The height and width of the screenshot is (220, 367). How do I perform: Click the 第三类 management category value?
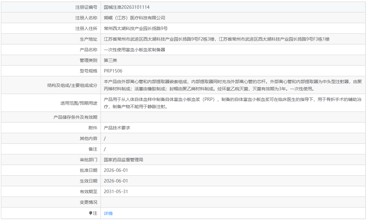pyautogui.click(x=110, y=60)
